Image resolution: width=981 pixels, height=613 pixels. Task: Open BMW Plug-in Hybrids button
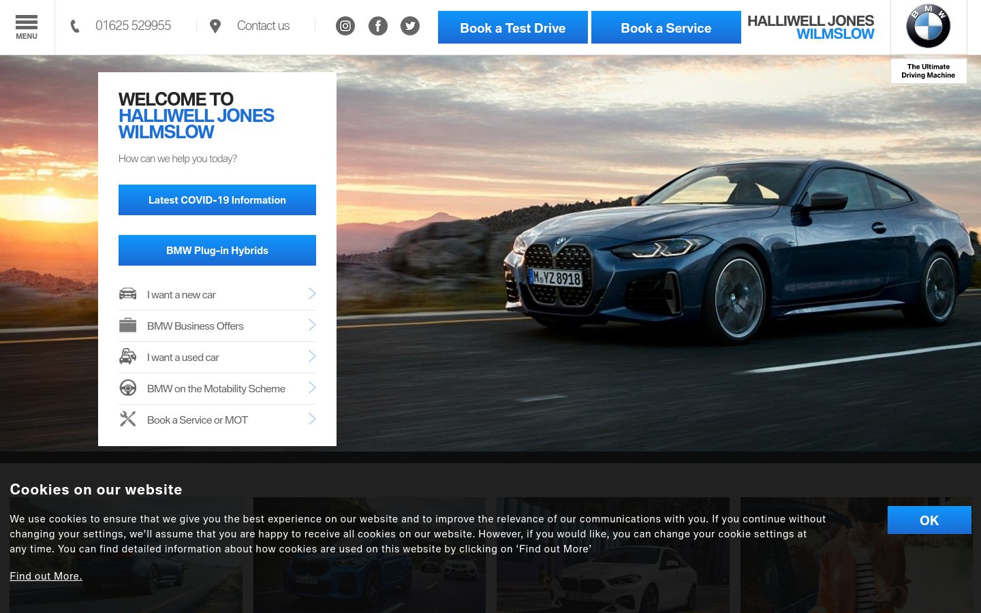coord(217,250)
